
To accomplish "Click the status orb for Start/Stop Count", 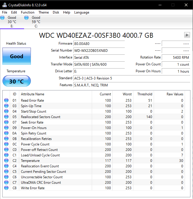I will 6,111.
